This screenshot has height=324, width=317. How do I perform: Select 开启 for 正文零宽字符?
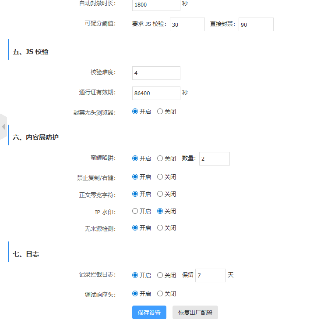coord(135,194)
